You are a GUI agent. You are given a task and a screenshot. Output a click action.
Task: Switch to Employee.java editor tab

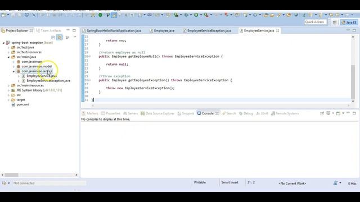pos(162,30)
